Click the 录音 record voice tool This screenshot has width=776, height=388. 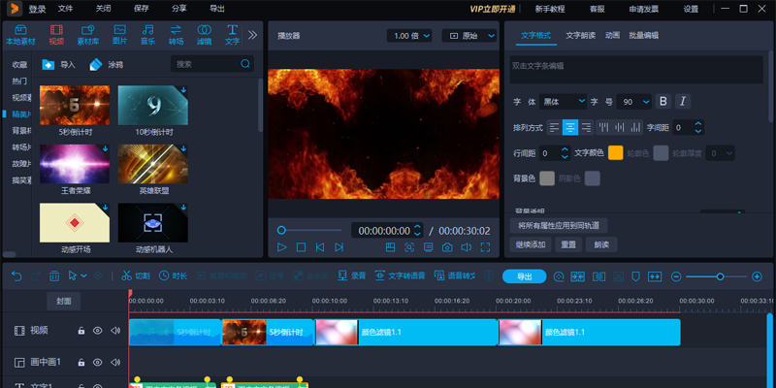[351, 275]
